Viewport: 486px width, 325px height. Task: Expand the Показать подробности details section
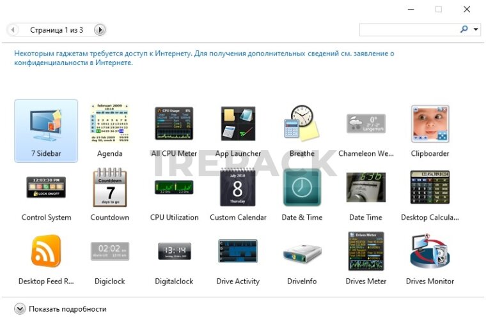tap(20, 309)
